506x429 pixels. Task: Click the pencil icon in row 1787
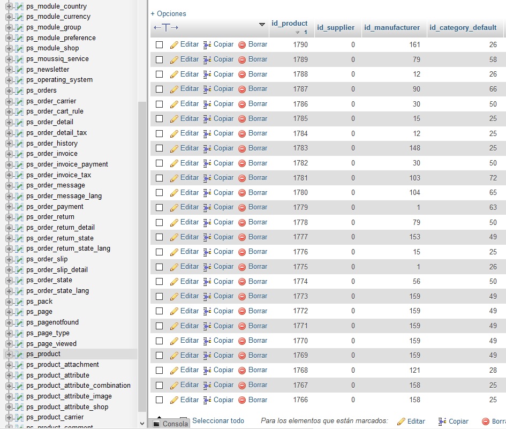coord(174,89)
